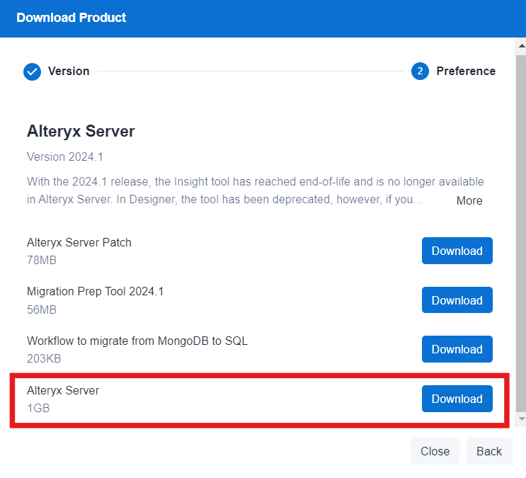Click the scrollbar up arrow
This screenshot has height=478, width=526.
pos(521,45)
